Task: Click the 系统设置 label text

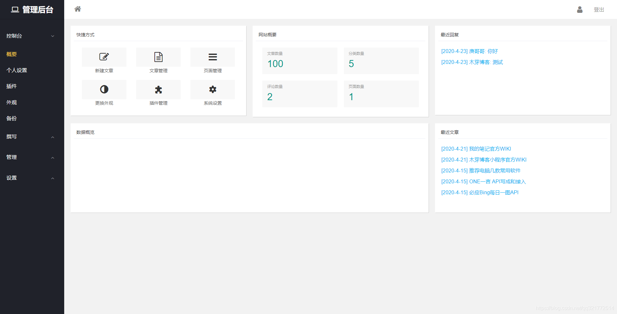Action: pyautogui.click(x=213, y=103)
